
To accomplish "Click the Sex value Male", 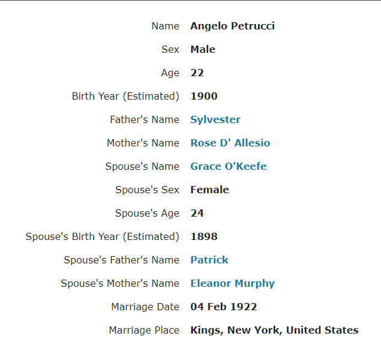I will [x=203, y=49].
